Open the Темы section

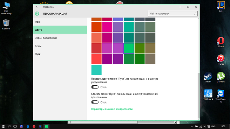[x=60, y=46]
